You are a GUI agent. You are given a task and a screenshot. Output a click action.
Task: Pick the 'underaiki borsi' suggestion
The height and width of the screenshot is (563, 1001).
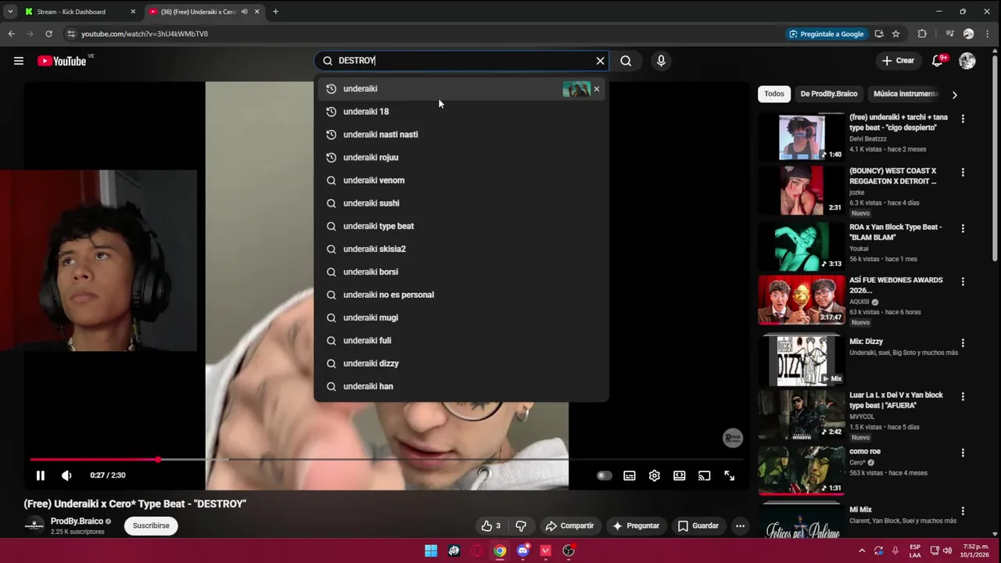tap(461, 272)
